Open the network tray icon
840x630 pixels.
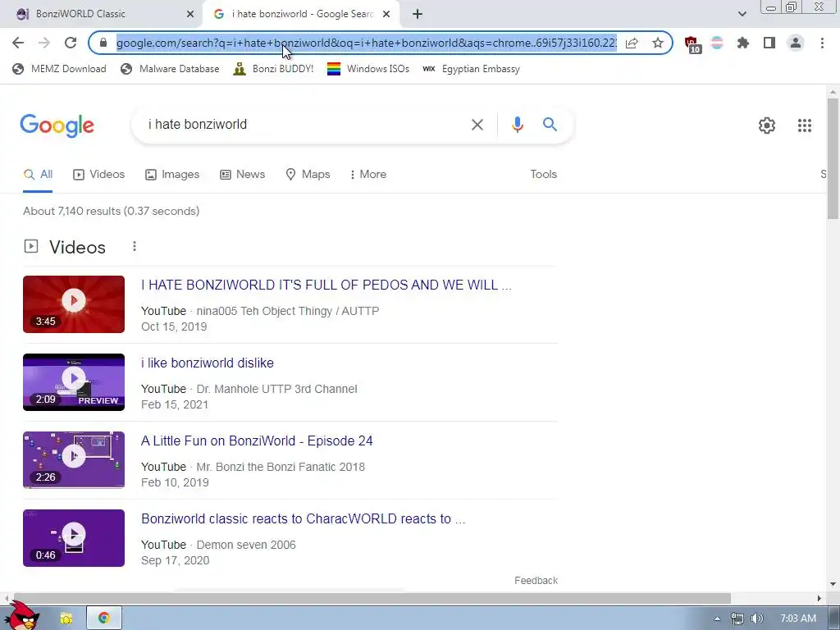pos(737,619)
